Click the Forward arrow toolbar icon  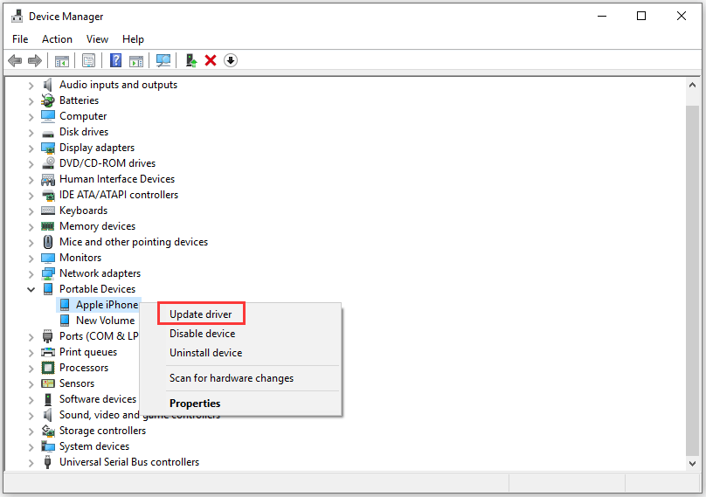(x=35, y=60)
